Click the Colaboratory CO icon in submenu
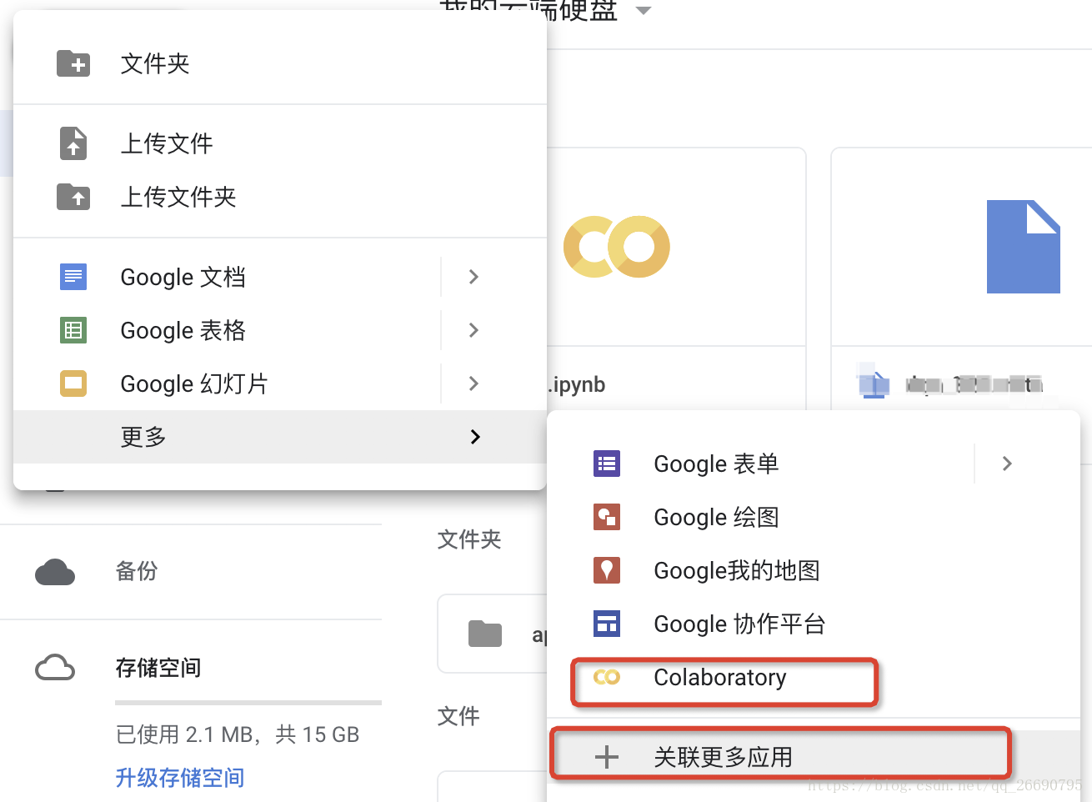Viewport: 1092px width, 802px height. click(607, 677)
